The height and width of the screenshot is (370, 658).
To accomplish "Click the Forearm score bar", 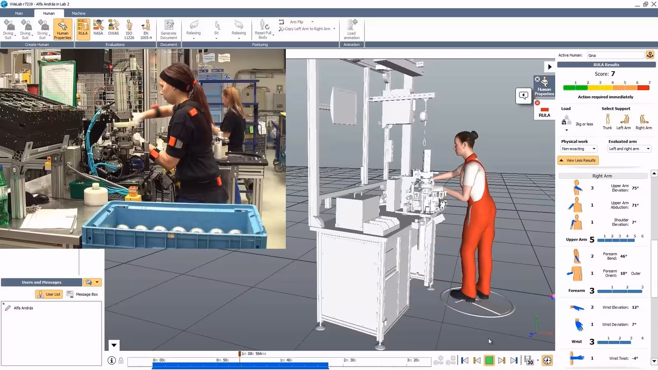I will click(x=620, y=291).
